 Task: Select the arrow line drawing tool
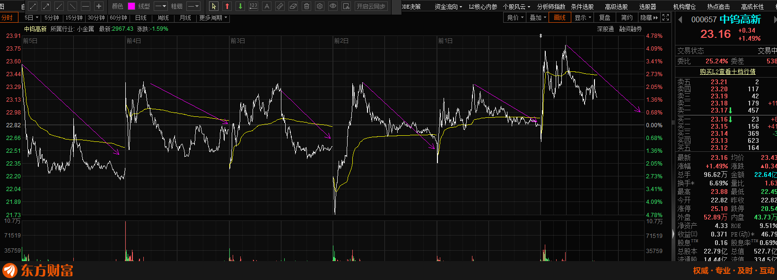tap(46, 6)
